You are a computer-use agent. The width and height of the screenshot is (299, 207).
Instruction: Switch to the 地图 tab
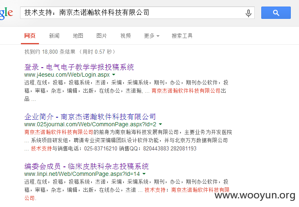point(78,36)
